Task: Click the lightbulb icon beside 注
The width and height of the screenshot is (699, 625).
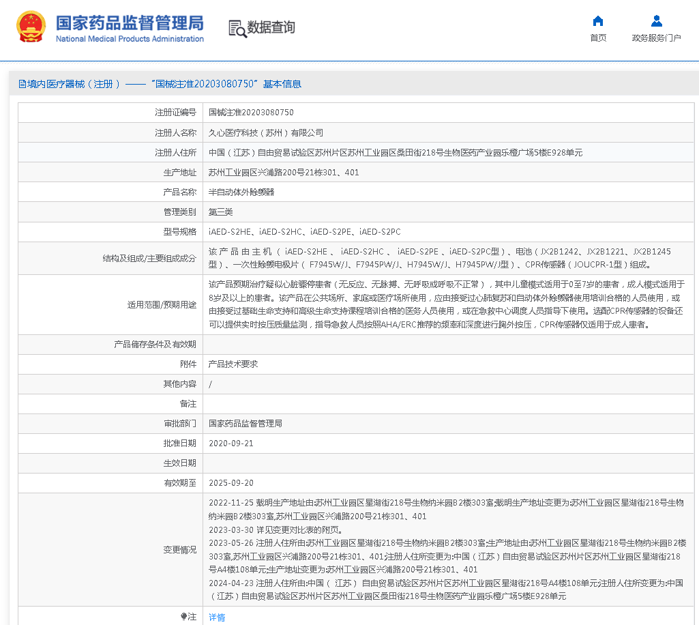Action: click(183, 617)
